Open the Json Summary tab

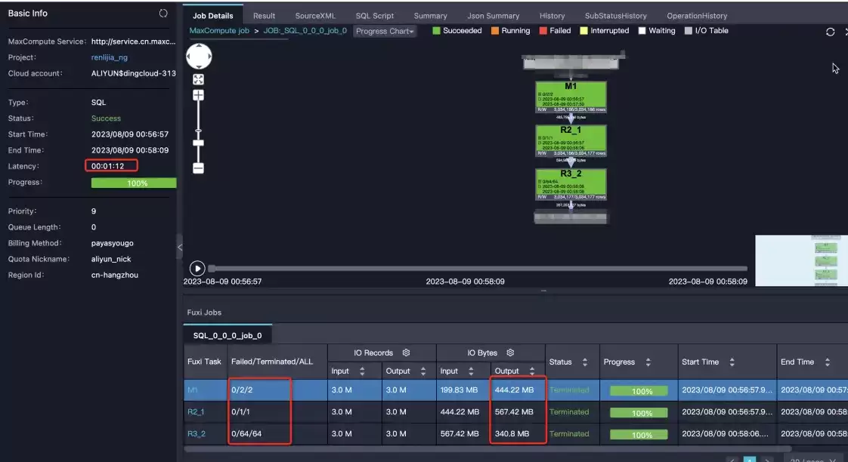click(x=494, y=16)
